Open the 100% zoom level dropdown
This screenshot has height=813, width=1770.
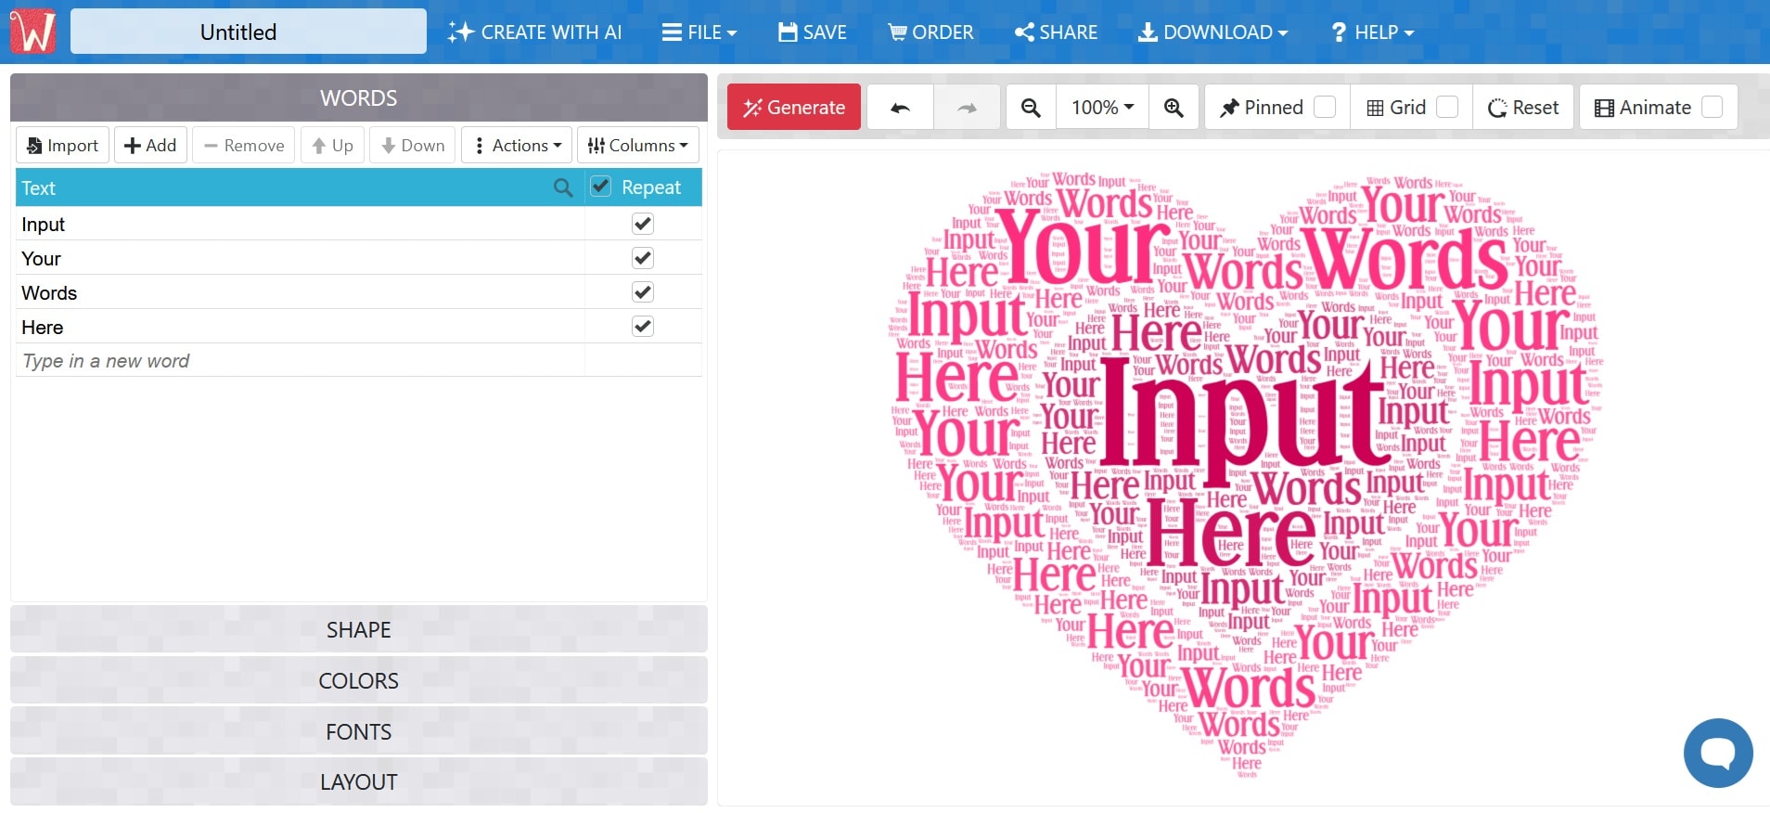click(x=1102, y=108)
